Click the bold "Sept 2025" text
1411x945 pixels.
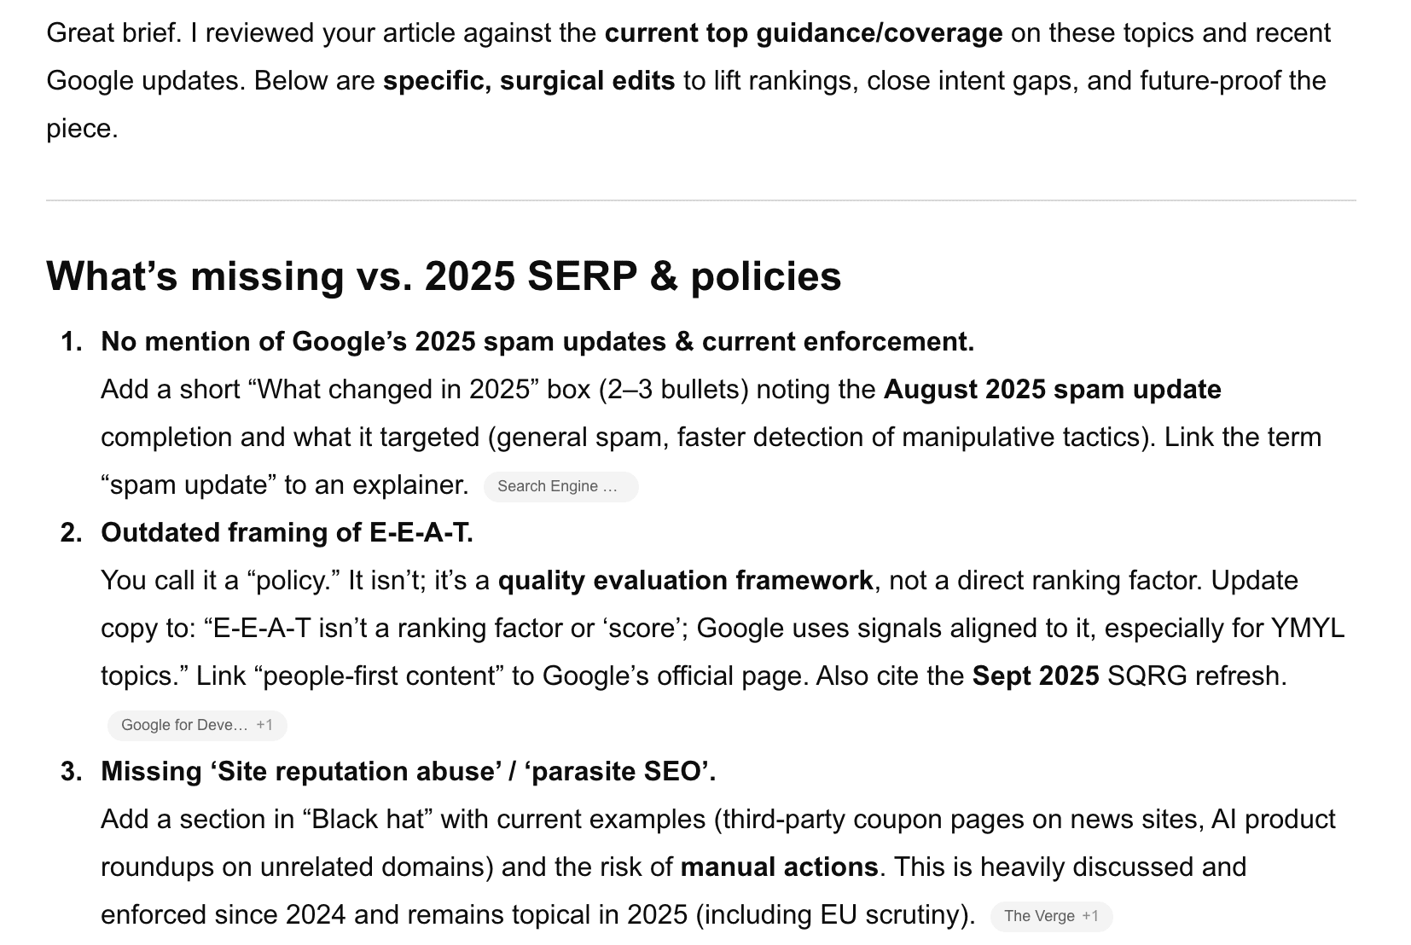[1035, 676]
